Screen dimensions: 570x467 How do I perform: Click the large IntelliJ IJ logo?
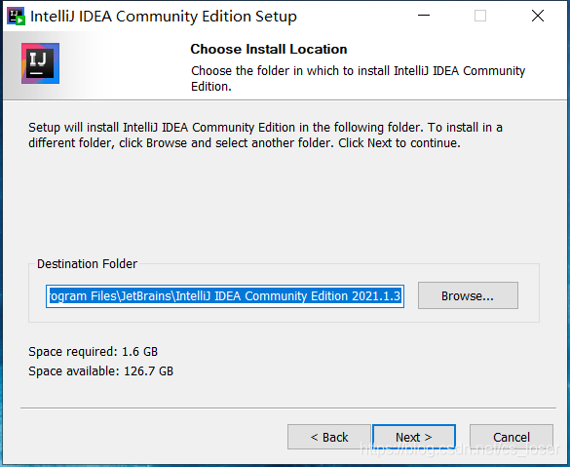(40, 63)
